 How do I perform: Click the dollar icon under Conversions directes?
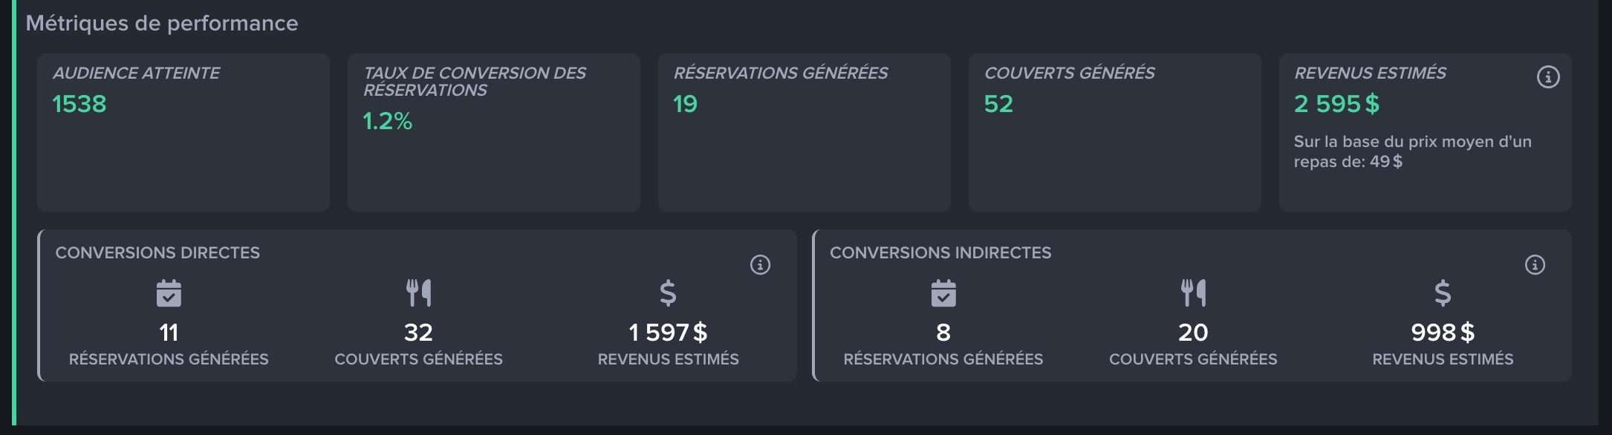click(668, 293)
